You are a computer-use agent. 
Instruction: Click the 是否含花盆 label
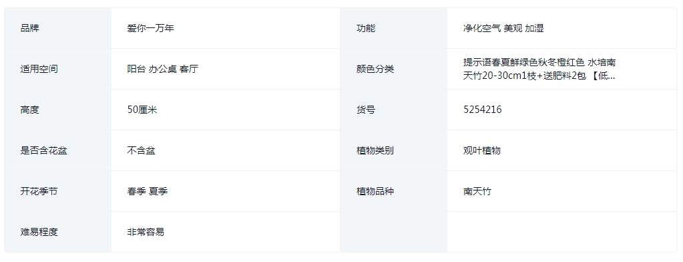tap(43, 151)
